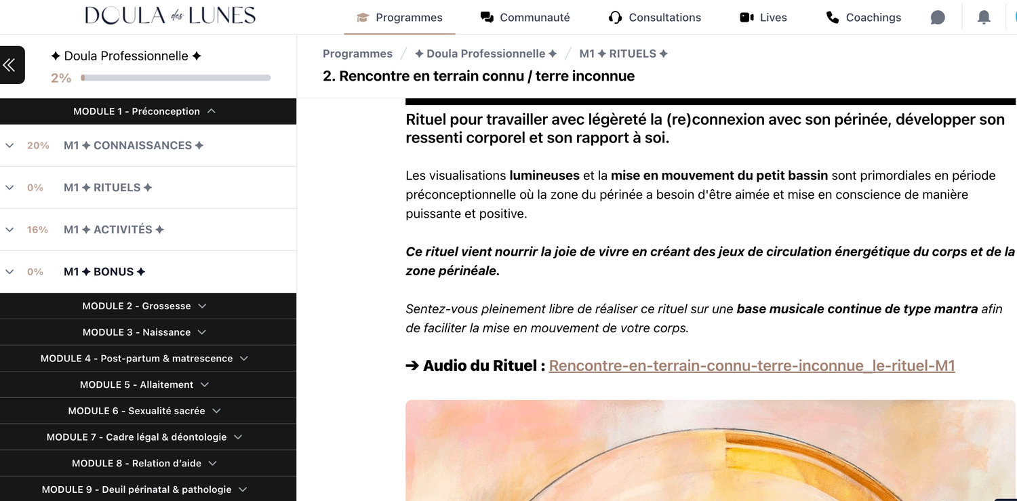Viewport: 1017px width, 501px height.
Task: Click the lesson title Rencontre en terrain connu
Action: (479, 76)
